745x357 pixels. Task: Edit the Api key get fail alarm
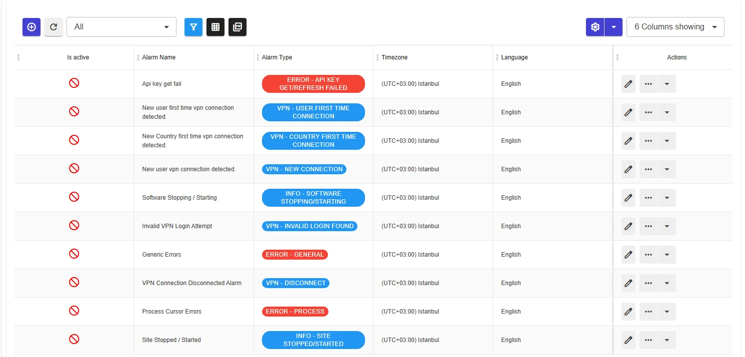click(628, 84)
